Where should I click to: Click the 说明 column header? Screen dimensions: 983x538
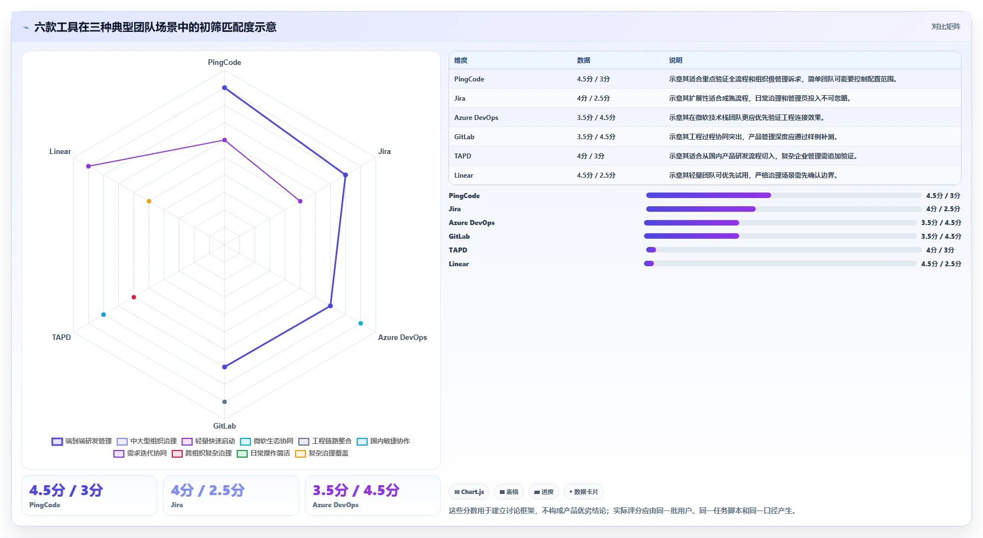tap(675, 61)
